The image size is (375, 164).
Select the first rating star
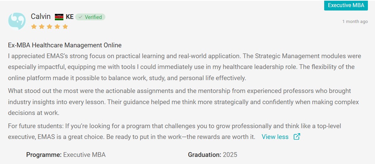pos(34,26)
